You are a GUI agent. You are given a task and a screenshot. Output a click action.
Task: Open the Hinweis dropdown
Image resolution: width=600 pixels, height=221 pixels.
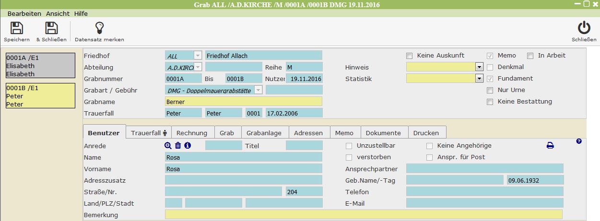[479, 67]
